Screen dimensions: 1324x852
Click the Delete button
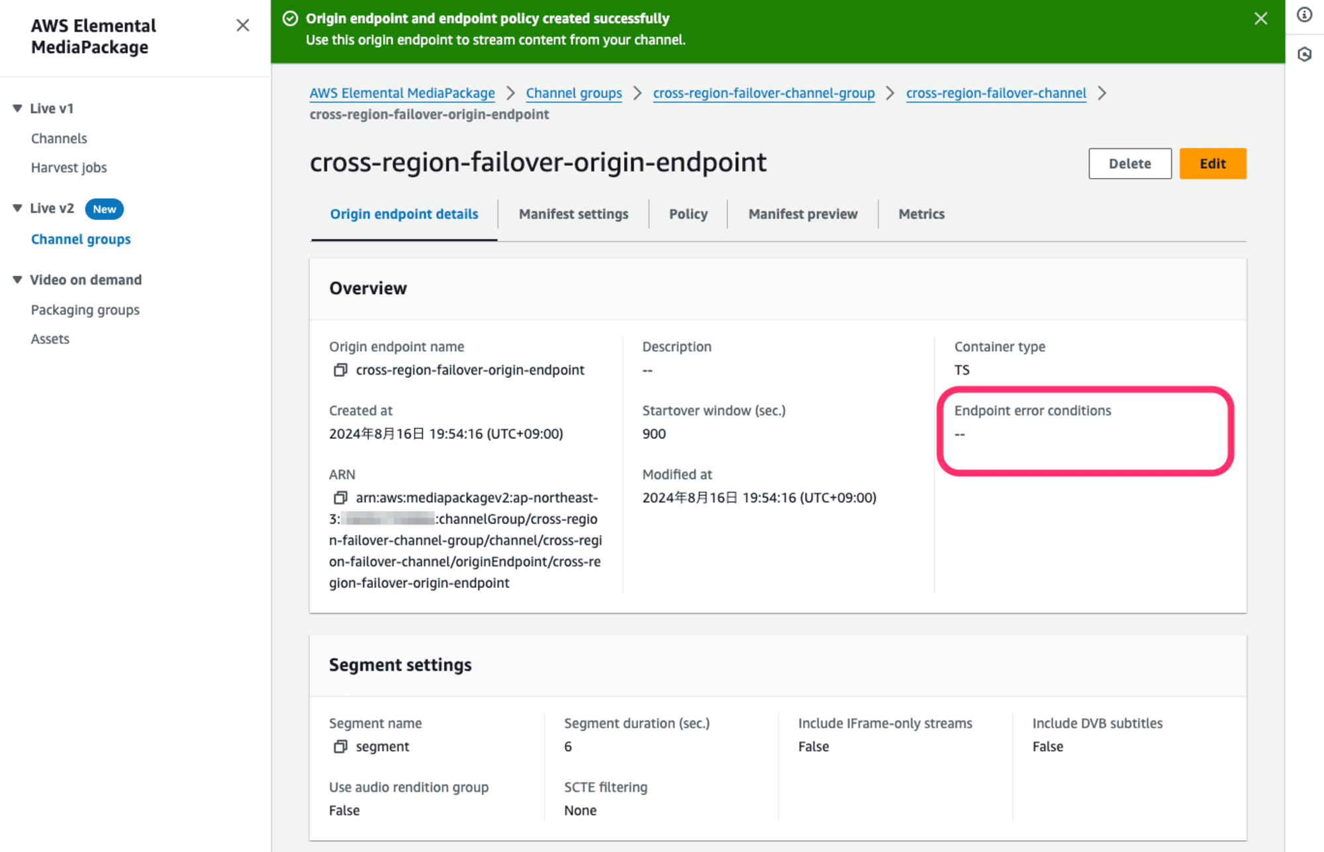point(1129,164)
